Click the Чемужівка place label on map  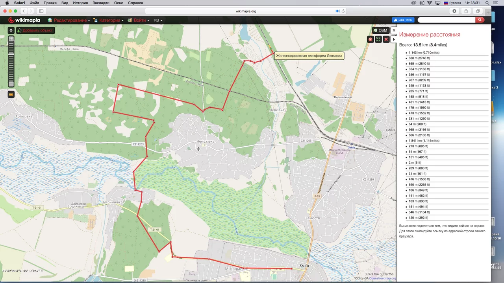[205, 141]
